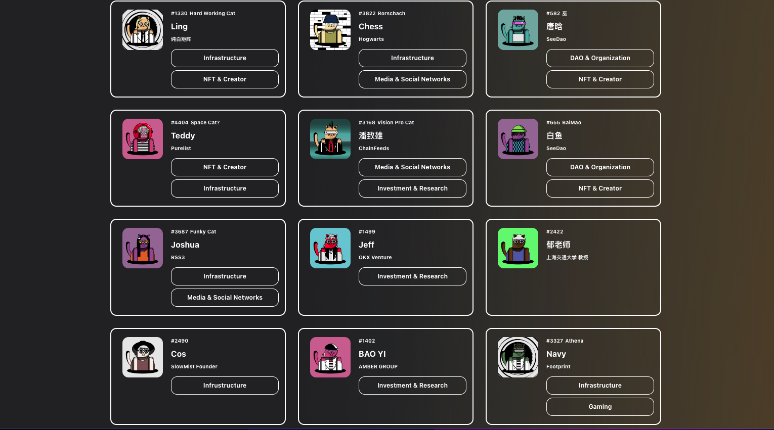Select Teddy's Space Cat avatar image
This screenshot has width=774, height=430.
(143, 139)
